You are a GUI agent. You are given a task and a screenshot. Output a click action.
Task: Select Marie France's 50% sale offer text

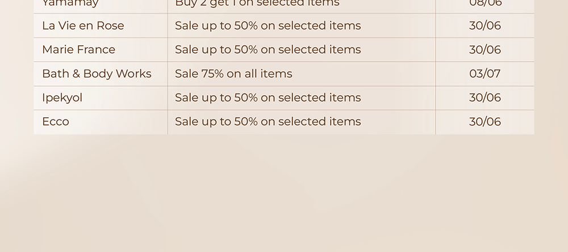(x=268, y=49)
